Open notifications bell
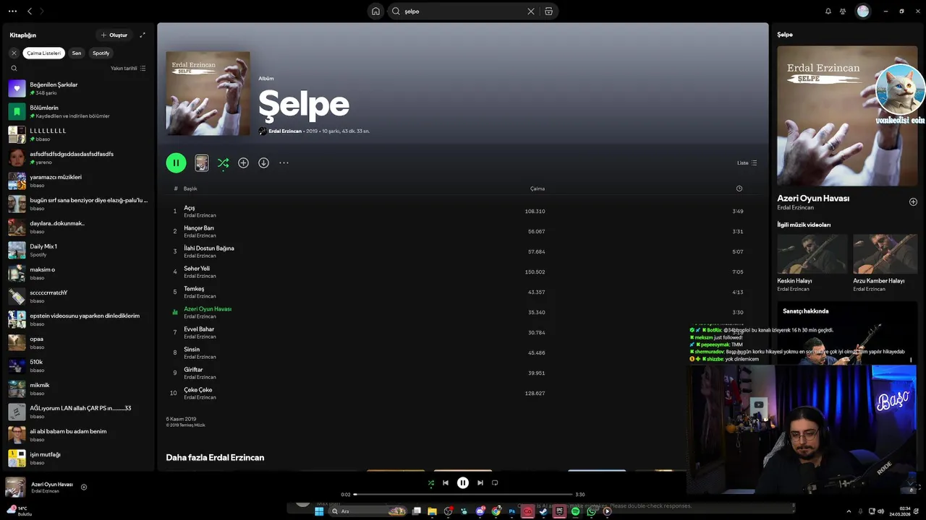The image size is (926, 520). pyautogui.click(x=828, y=11)
